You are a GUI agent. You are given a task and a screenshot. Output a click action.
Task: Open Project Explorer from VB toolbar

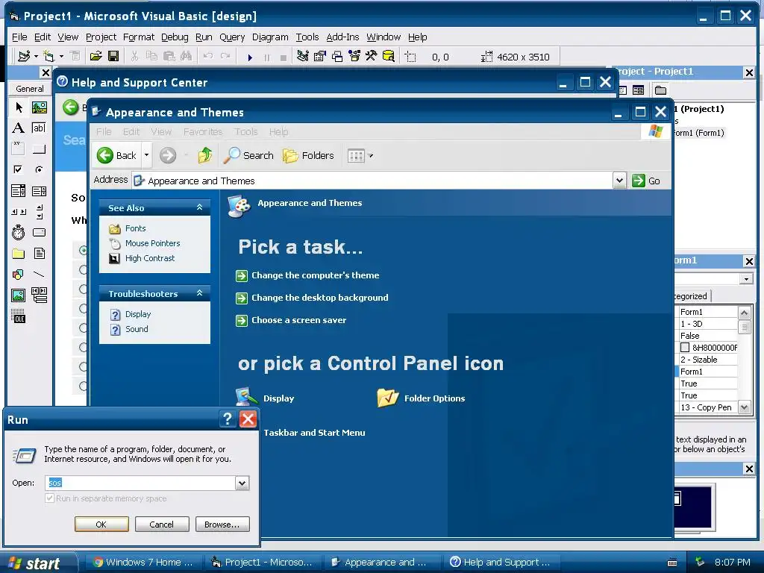[303, 57]
